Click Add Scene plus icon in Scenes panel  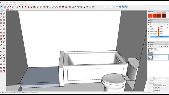(151, 46)
